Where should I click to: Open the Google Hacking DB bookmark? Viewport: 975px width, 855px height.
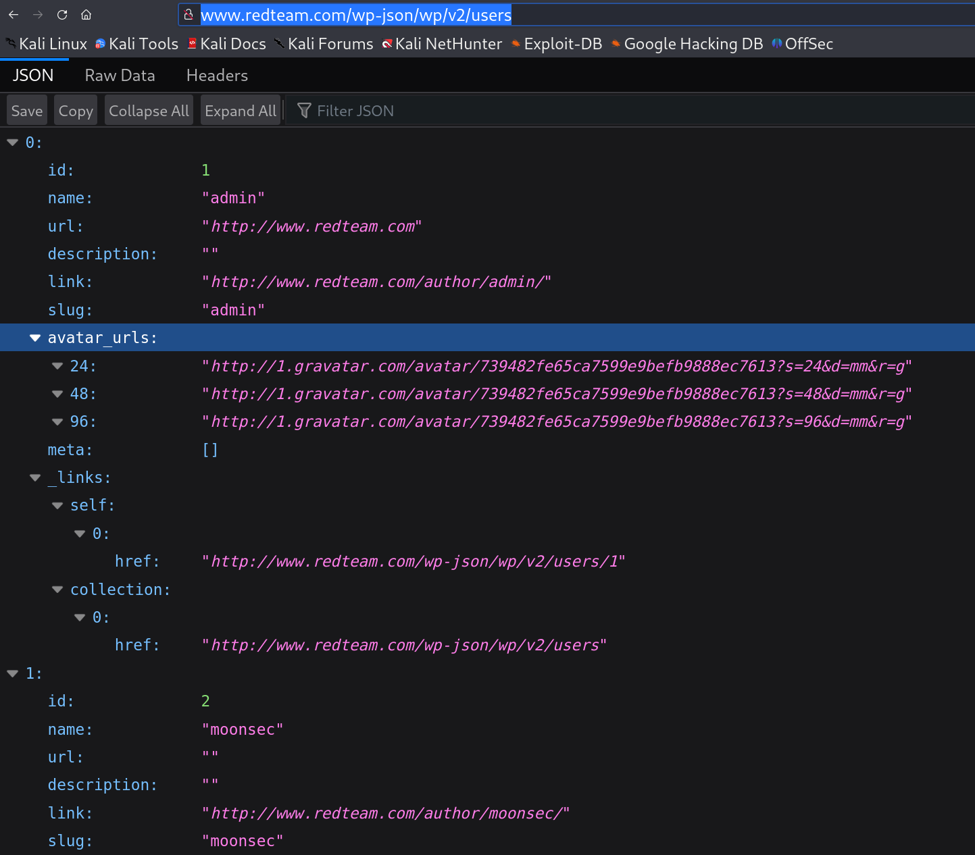point(687,44)
